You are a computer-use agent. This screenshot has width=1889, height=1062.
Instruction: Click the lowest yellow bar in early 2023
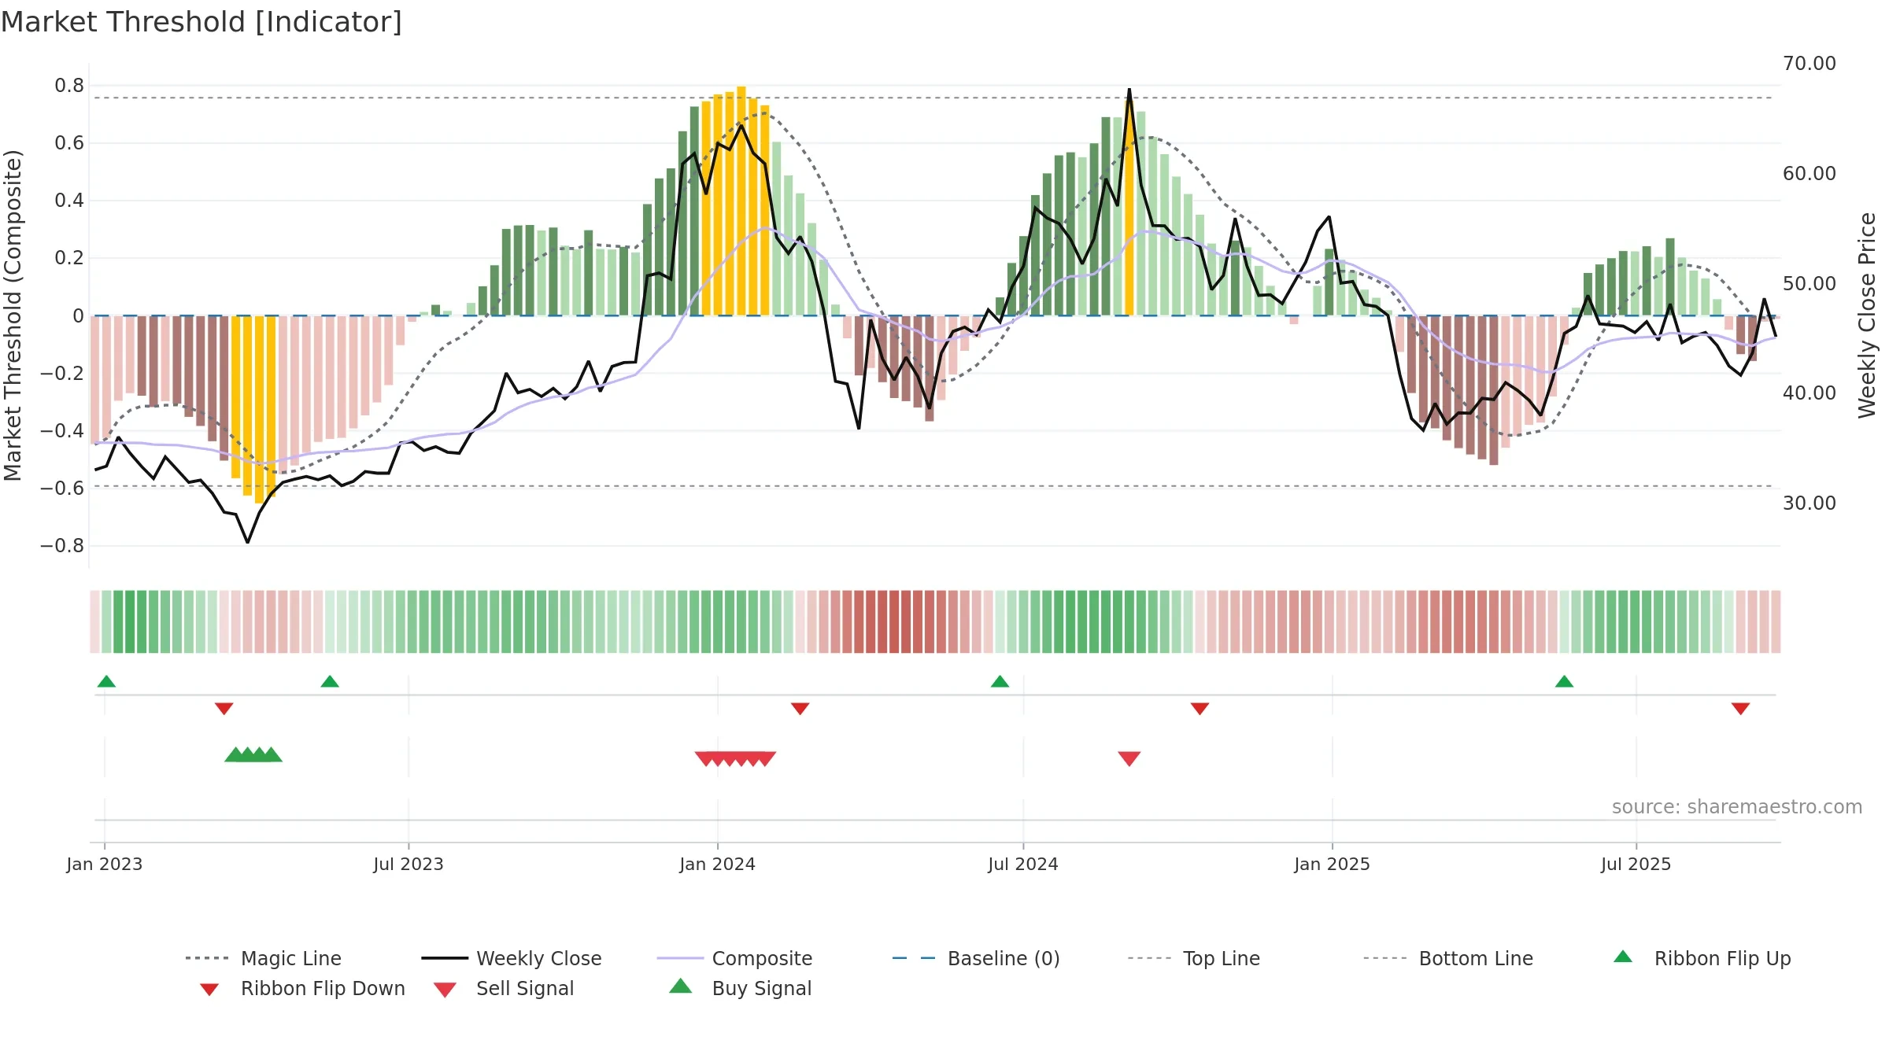[259, 409]
